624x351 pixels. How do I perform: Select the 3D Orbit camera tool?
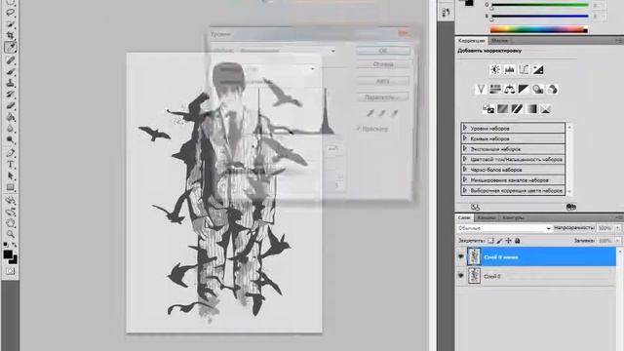11,212
